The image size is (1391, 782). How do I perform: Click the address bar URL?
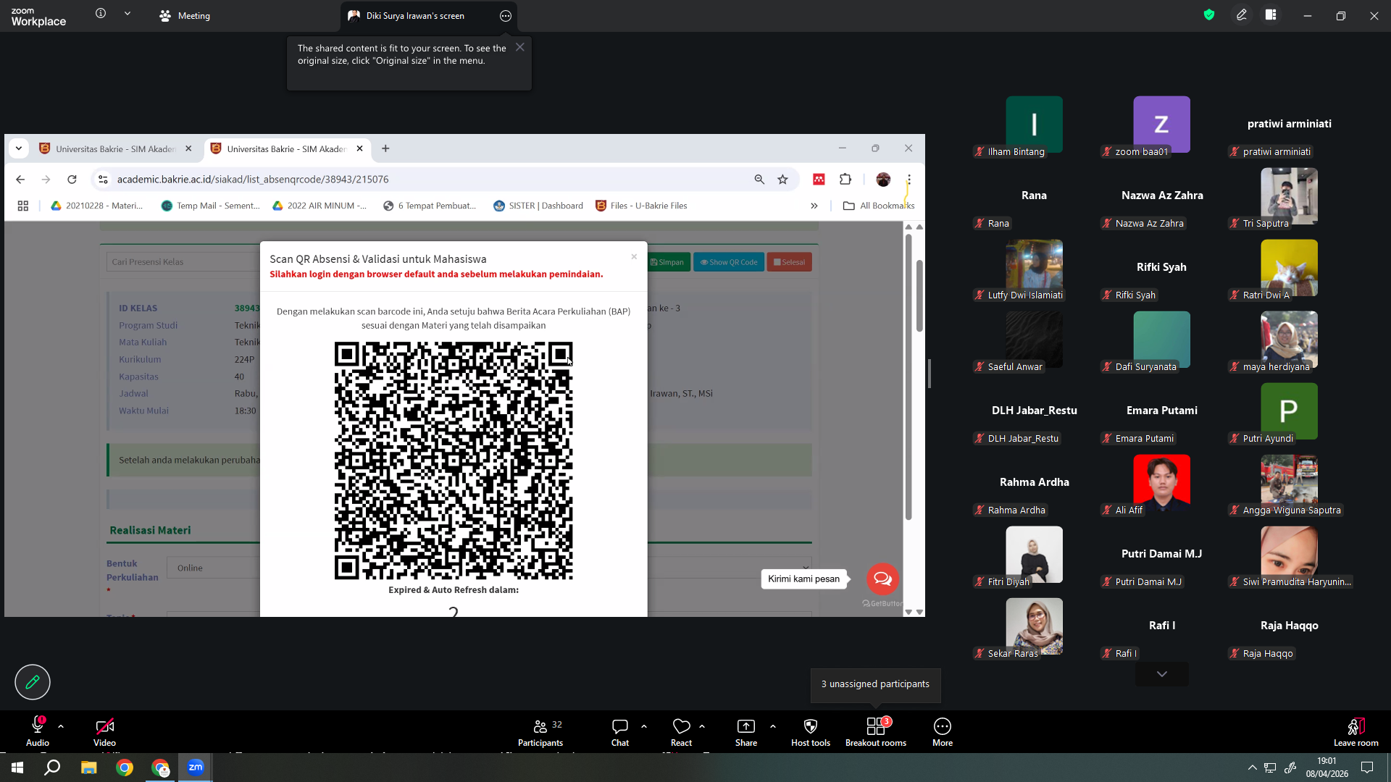coord(253,180)
